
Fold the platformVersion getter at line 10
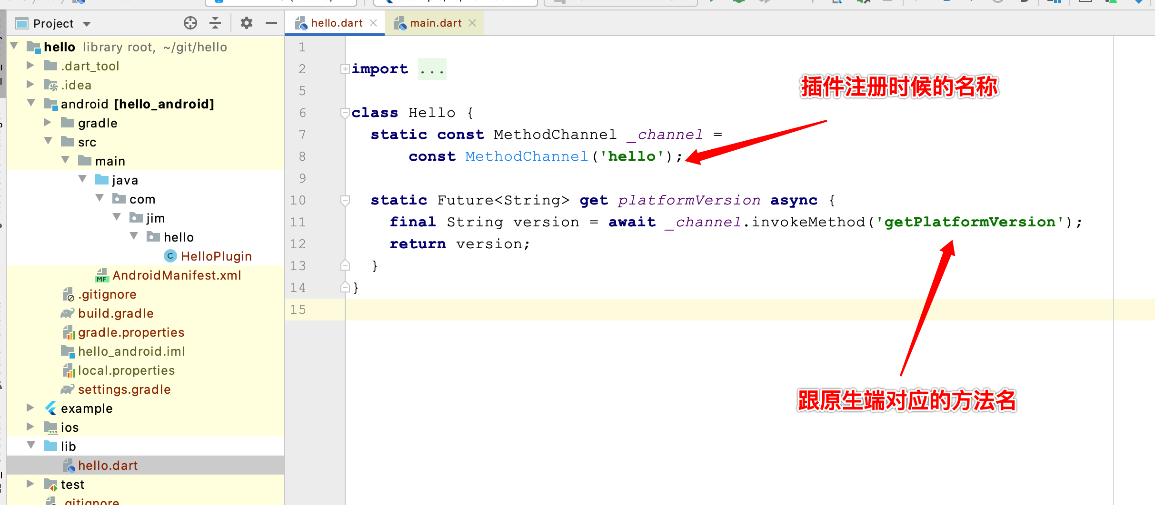click(345, 200)
